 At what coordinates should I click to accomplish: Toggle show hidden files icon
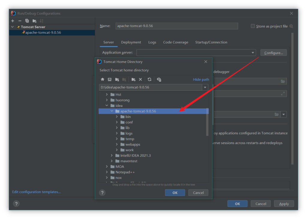point(159,79)
